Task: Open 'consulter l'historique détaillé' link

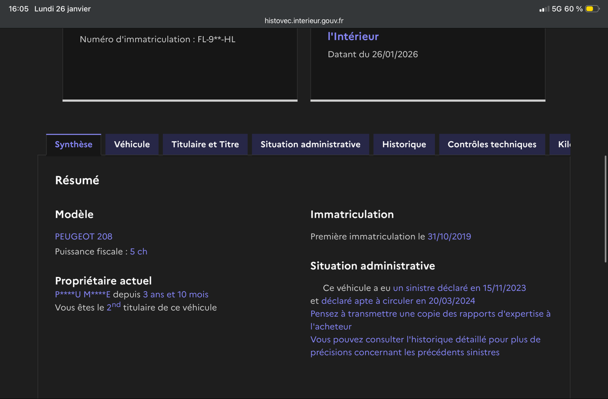Action: [x=425, y=340]
